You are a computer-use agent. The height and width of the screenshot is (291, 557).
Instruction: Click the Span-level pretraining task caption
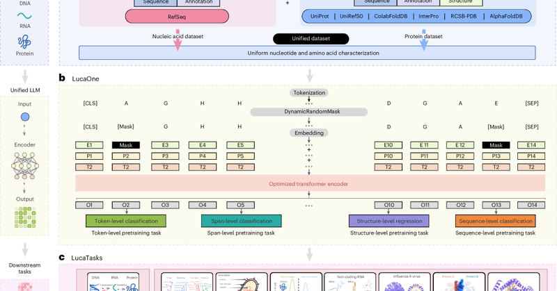tap(241, 233)
